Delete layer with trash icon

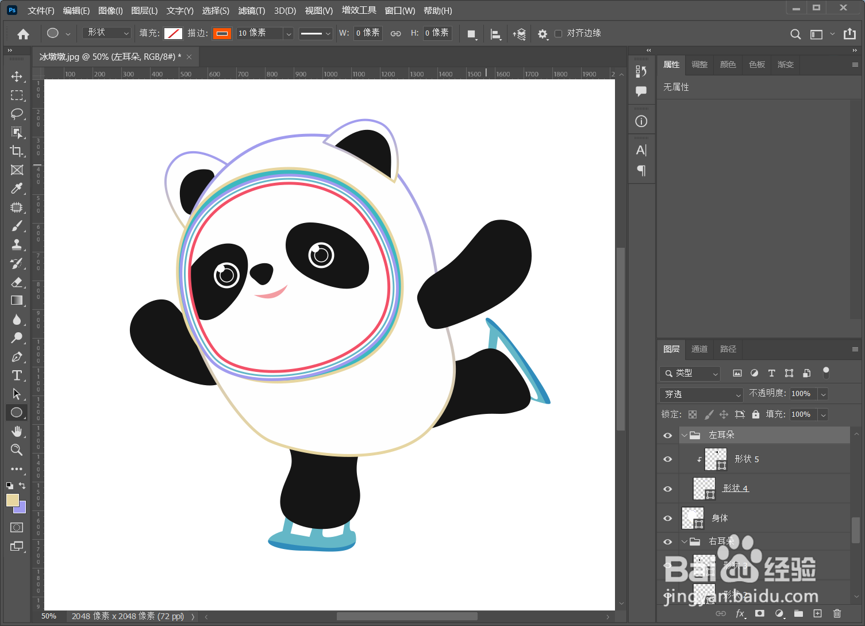(x=837, y=613)
